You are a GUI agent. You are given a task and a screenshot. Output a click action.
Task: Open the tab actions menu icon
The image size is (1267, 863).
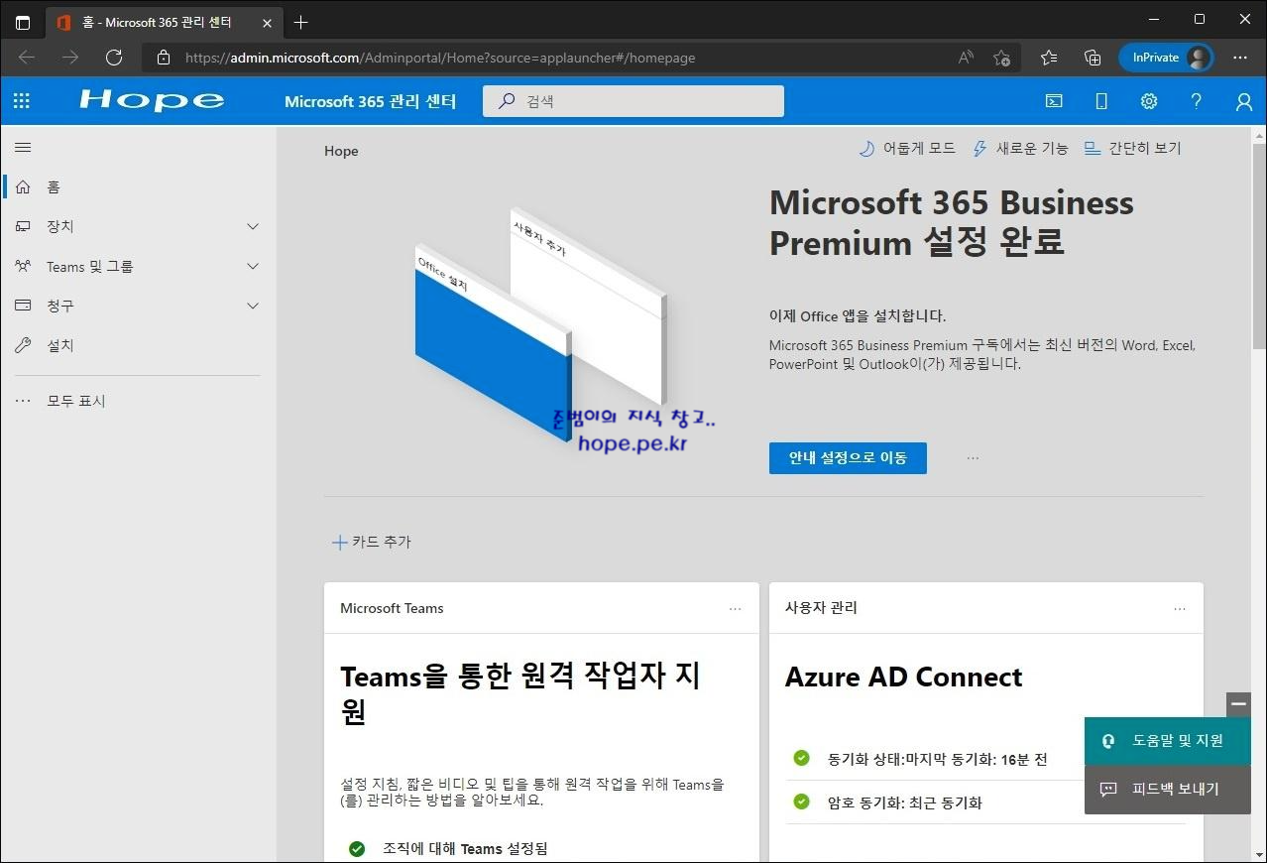23,22
